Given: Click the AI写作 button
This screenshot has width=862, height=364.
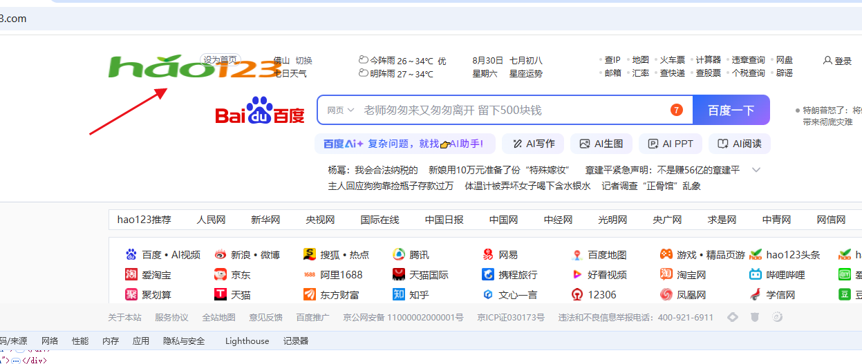Looking at the screenshot, I should [533, 144].
